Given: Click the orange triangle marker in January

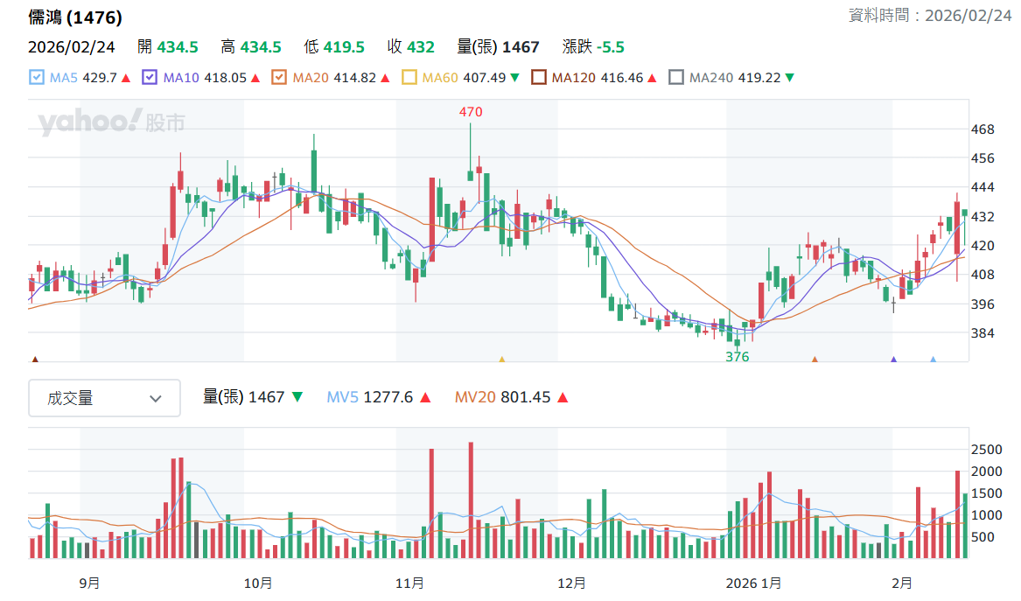Looking at the screenshot, I should (815, 359).
